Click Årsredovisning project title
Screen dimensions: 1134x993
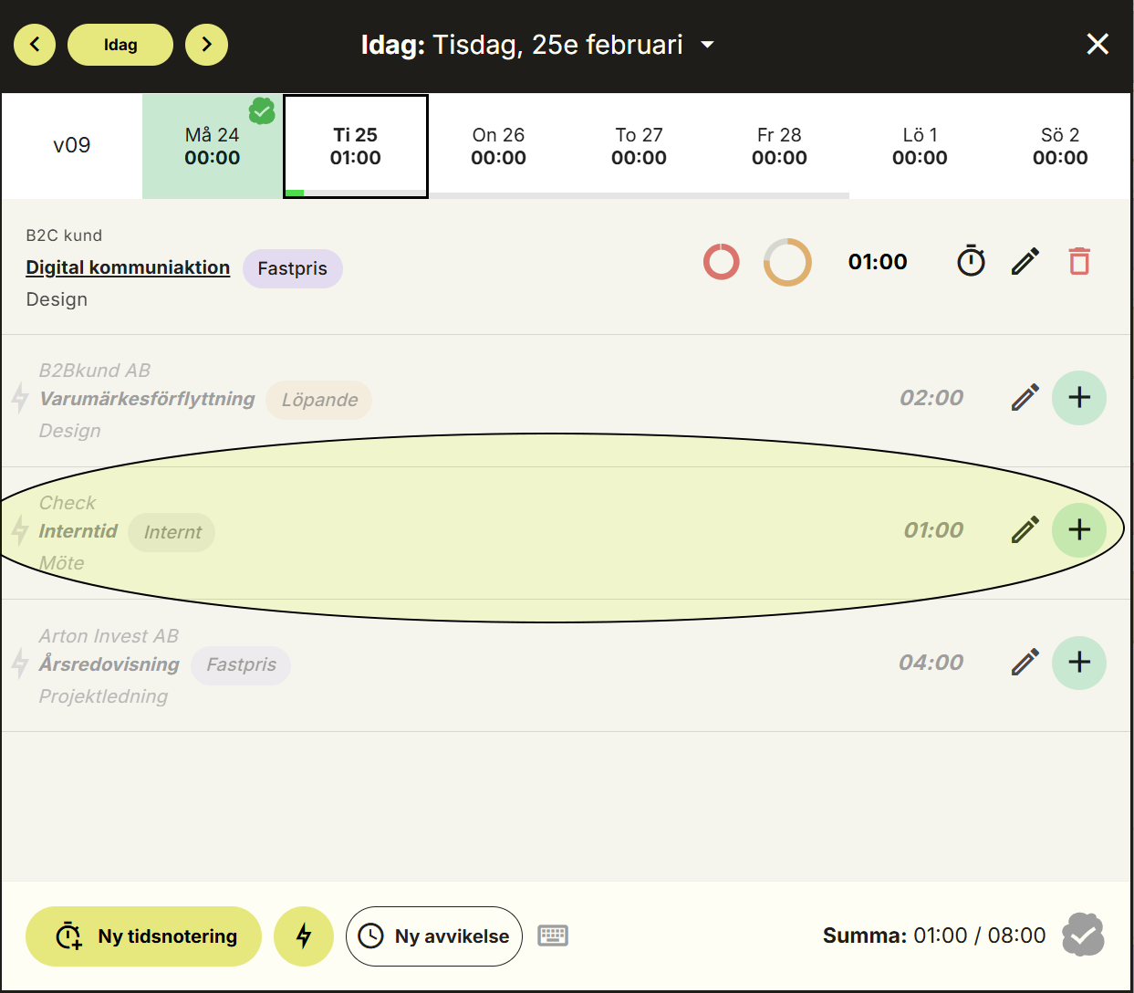[x=109, y=664]
